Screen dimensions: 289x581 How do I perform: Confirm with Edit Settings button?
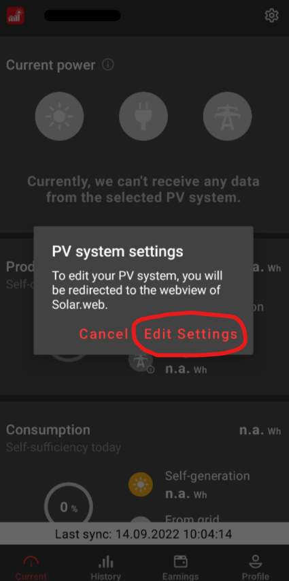tap(190, 334)
